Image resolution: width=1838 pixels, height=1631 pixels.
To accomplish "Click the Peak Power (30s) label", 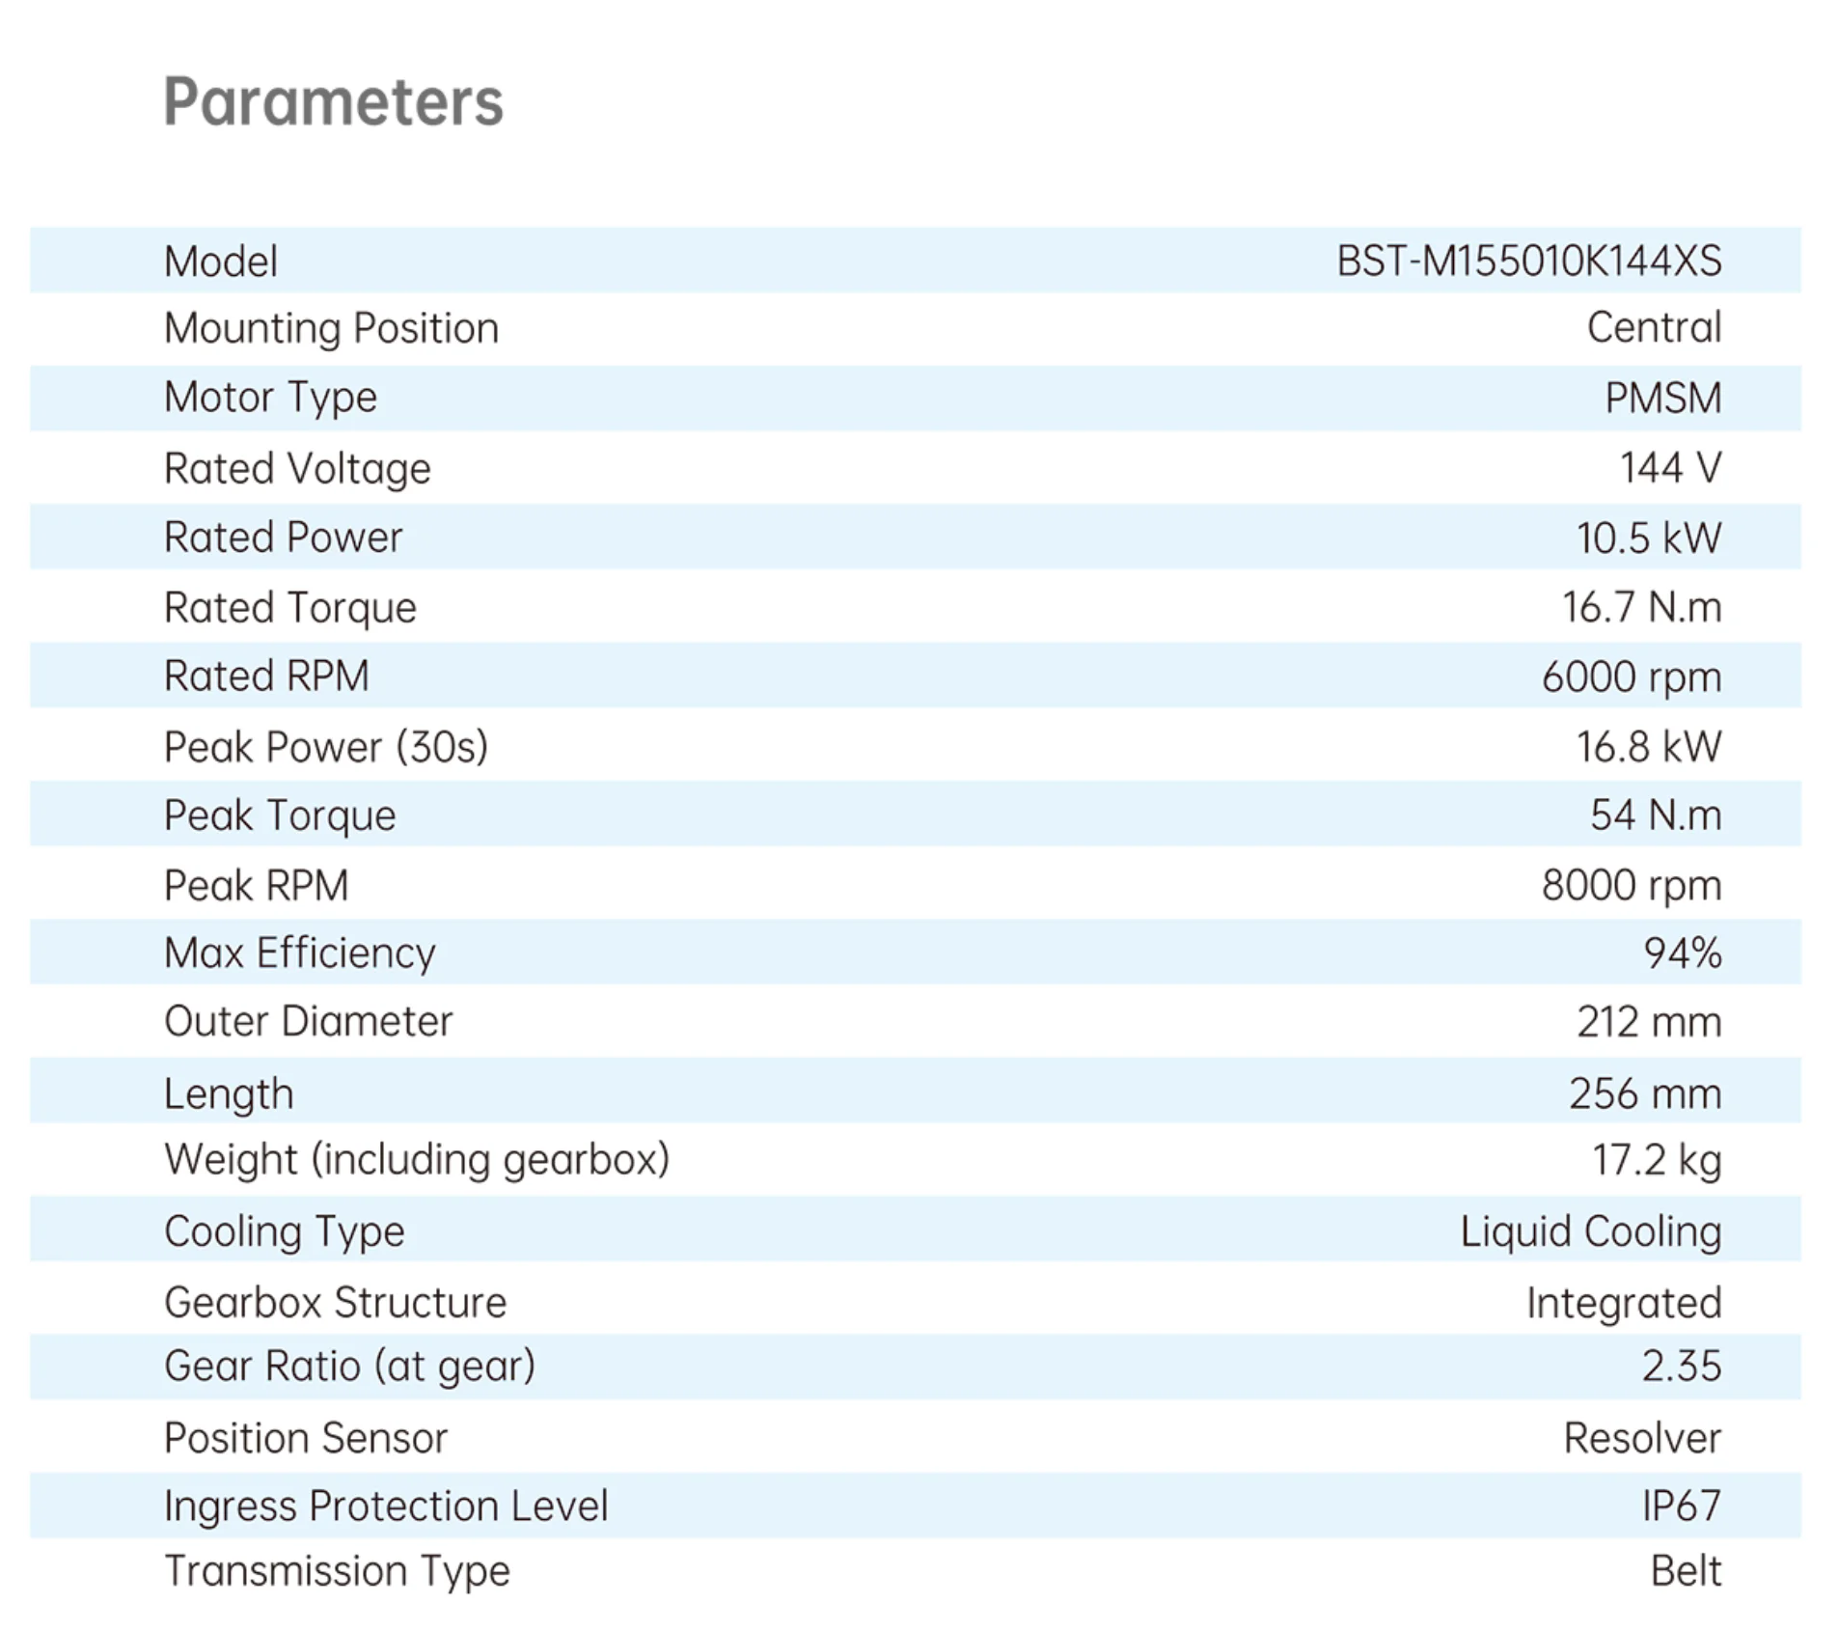I will click(326, 747).
